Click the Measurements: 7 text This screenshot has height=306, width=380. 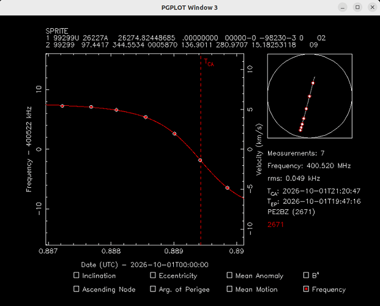296,153
